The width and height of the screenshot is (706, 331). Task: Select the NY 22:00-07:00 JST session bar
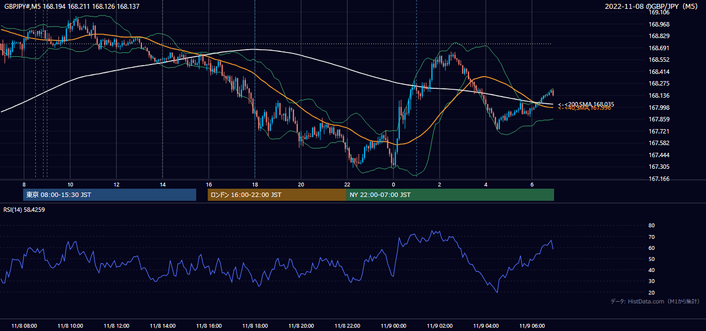[x=450, y=195]
